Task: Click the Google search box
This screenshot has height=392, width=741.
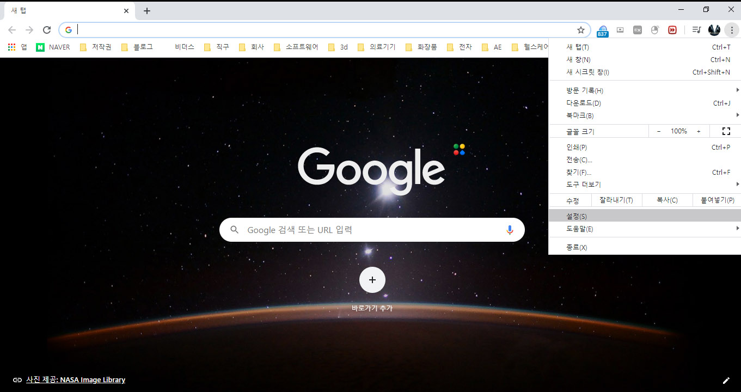Action: (372, 230)
